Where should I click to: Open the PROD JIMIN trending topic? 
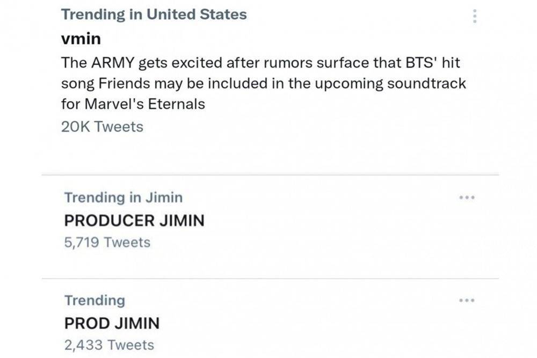tap(112, 324)
